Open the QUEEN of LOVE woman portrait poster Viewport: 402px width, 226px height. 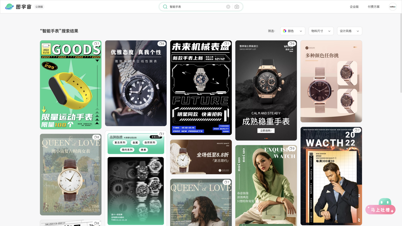[201, 202]
